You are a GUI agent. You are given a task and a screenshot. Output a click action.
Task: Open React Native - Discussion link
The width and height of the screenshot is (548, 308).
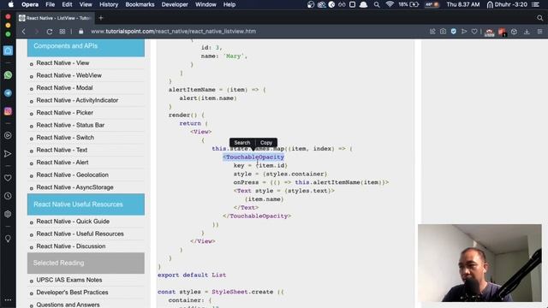pyautogui.click(x=70, y=246)
